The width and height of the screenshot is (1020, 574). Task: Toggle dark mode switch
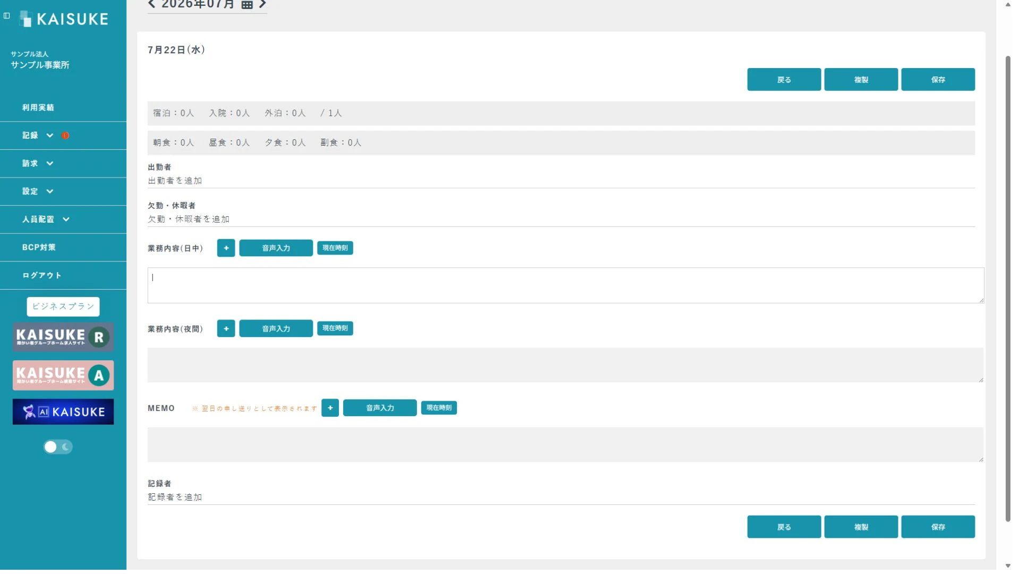(58, 447)
